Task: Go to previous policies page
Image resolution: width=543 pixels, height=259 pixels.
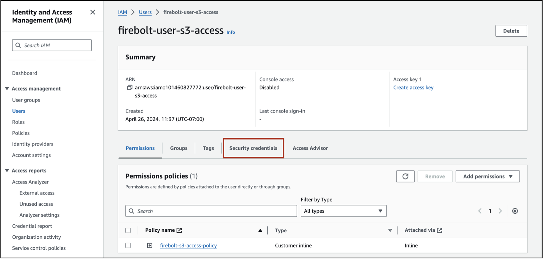Action: pos(480,211)
